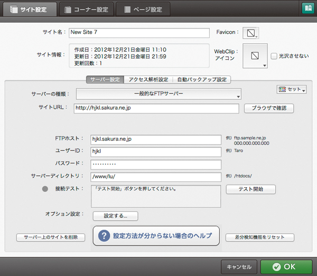Switch to the サイト設定 tab

30,9
